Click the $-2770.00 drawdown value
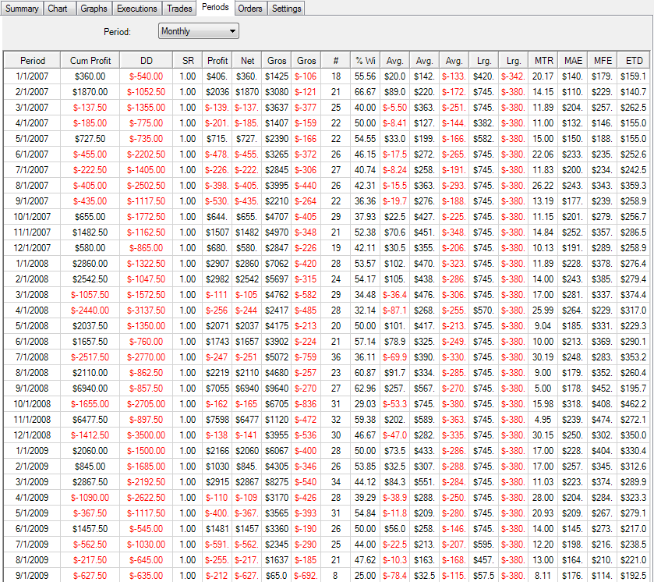This screenshot has height=582, width=654. tap(147, 357)
